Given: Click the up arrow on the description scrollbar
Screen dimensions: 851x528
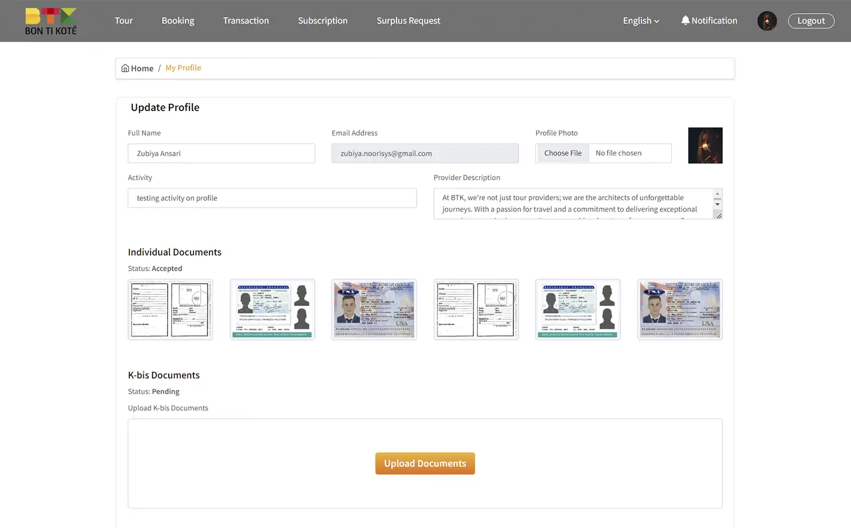Looking at the screenshot, I should (717, 193).
